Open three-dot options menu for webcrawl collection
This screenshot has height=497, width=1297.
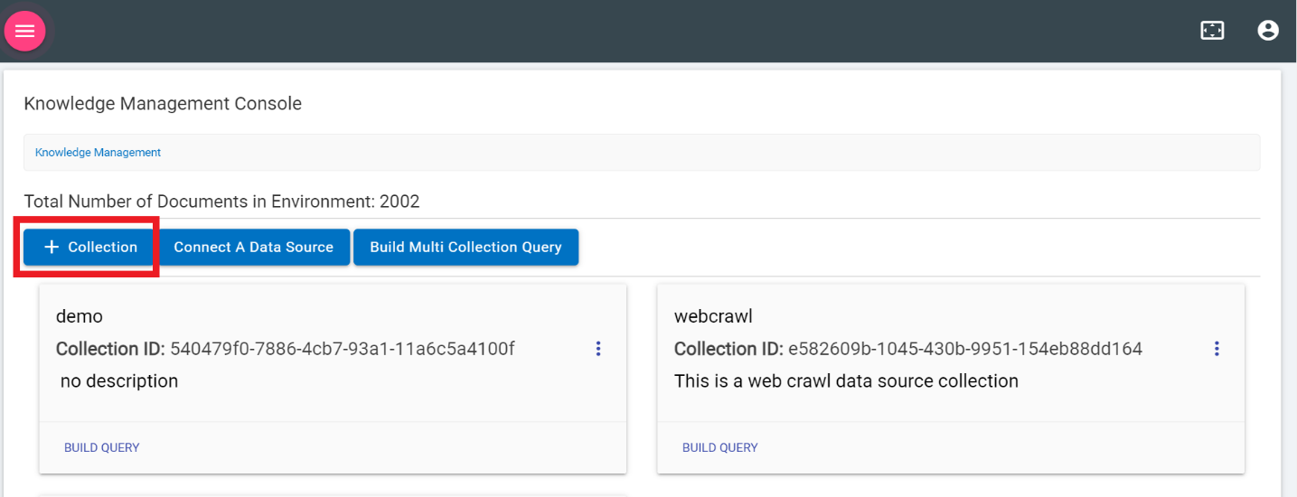click(1217, 349)
